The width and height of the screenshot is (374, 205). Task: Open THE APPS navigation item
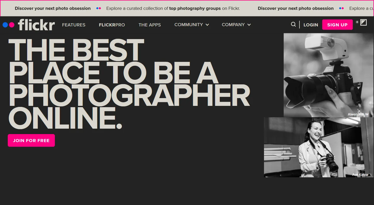coord(150,25)
